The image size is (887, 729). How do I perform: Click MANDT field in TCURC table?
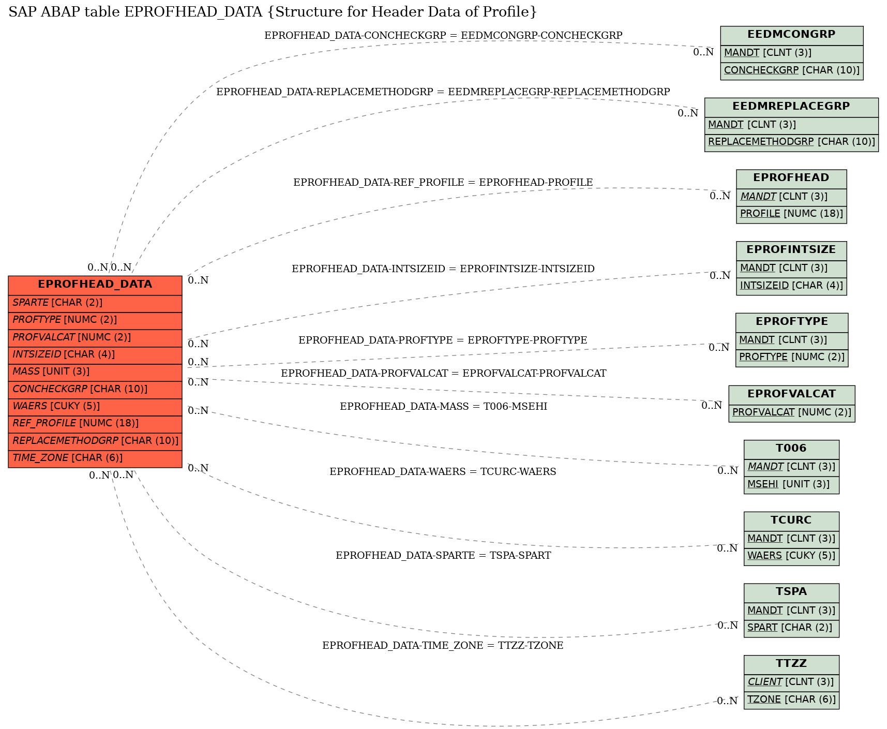pos(791,539)
